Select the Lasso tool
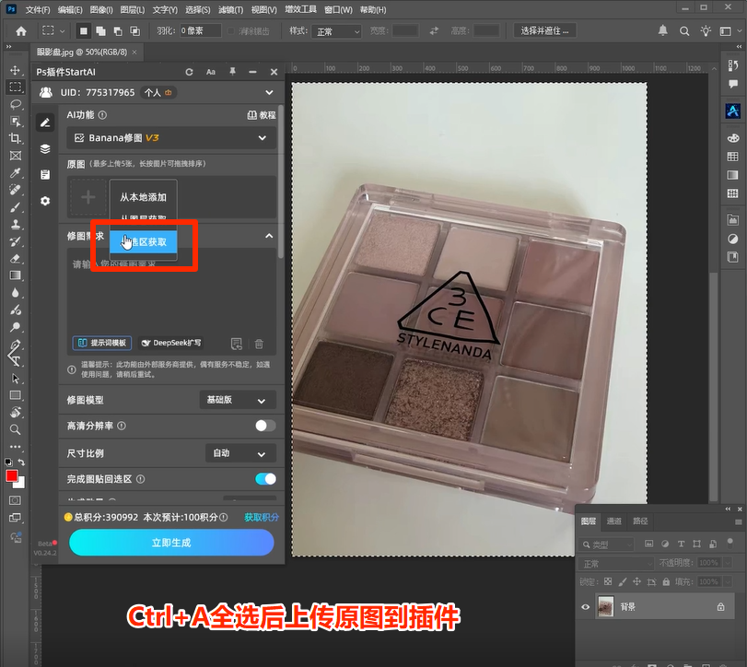 point(16,104)
